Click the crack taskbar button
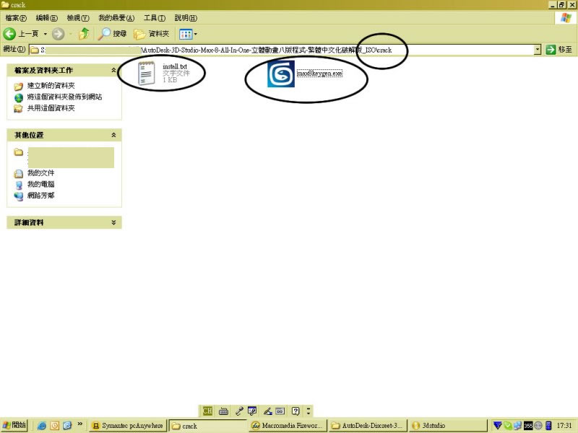This screenshot has width=578, height=433. point(207,426)
